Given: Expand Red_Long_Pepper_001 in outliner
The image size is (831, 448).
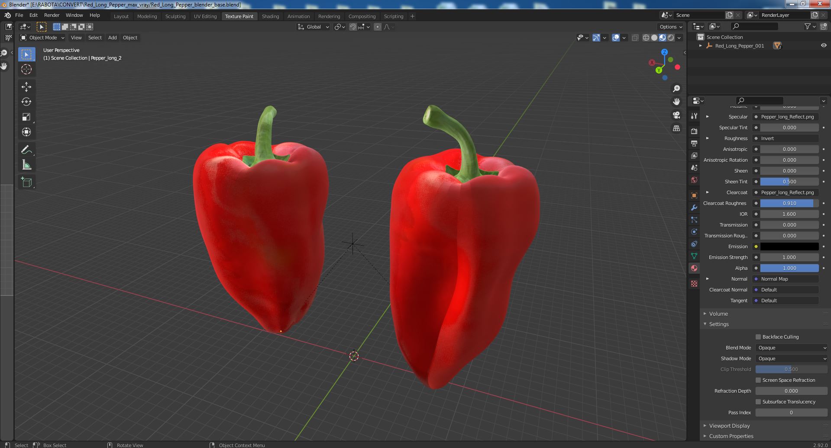Looking at the screenshot, I should click(x=701, y=45).
